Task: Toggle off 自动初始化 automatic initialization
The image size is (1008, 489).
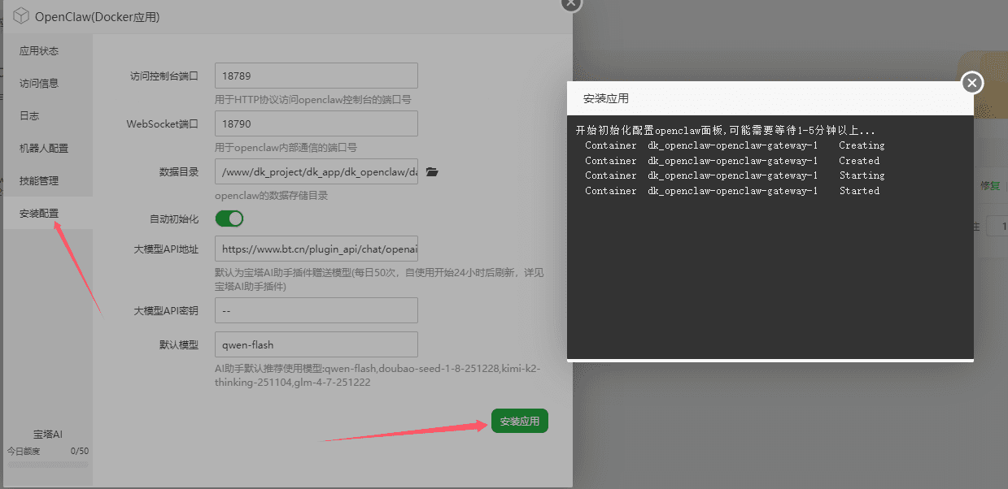Action: tap(229, 219)
